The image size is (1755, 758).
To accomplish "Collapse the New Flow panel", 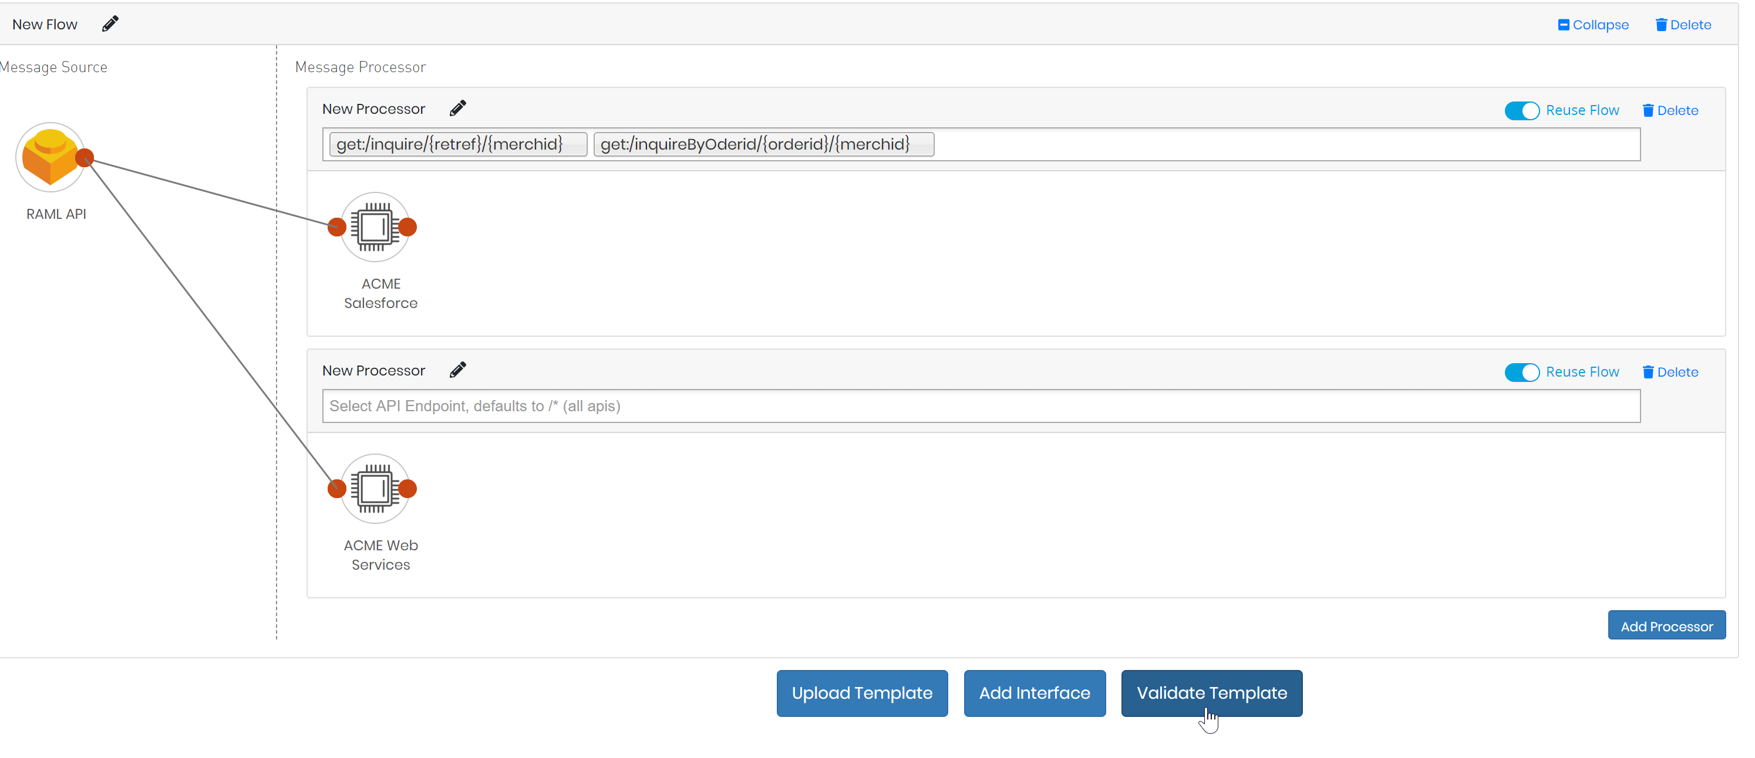I will pos(1593,25).
